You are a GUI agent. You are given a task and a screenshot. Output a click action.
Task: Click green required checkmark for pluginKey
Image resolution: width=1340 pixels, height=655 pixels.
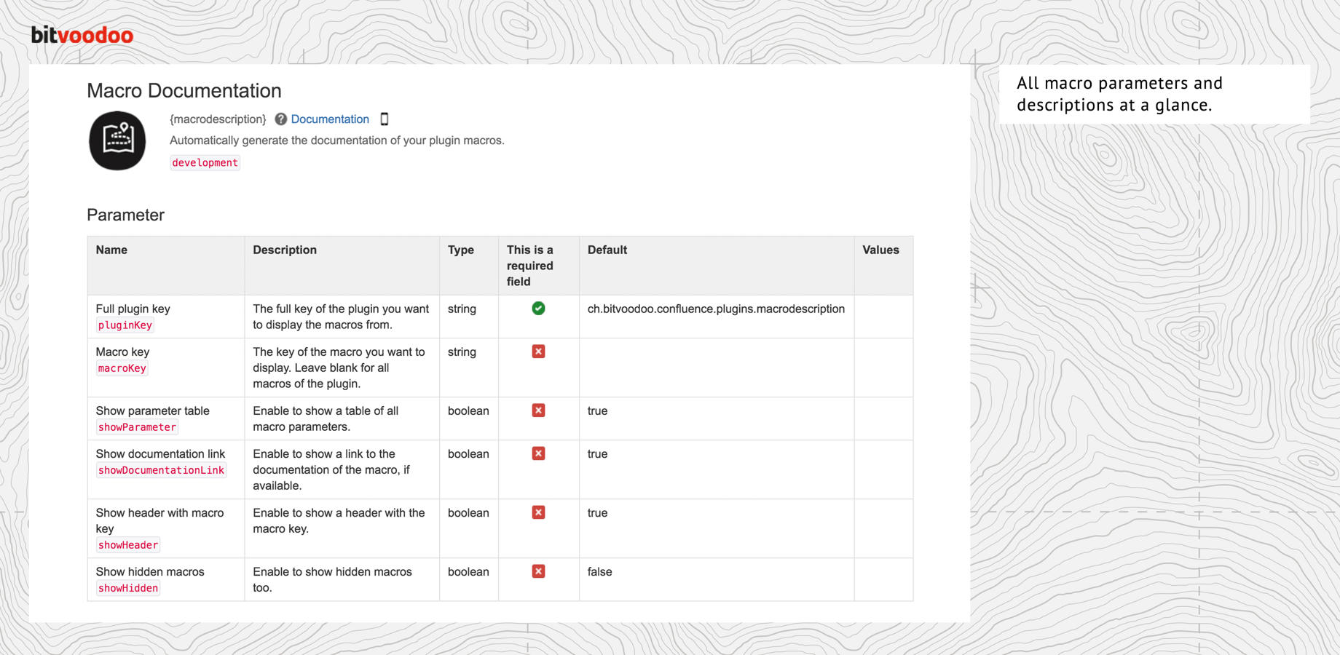click(538, 309)
